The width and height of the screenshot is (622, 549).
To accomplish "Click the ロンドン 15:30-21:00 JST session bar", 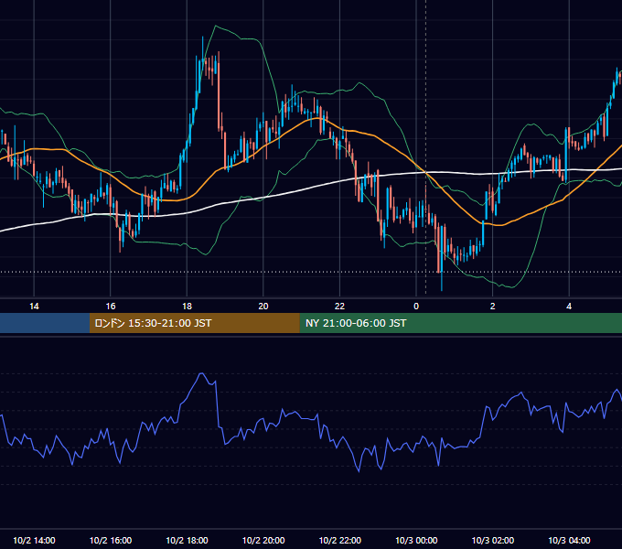I will point(194,323).
